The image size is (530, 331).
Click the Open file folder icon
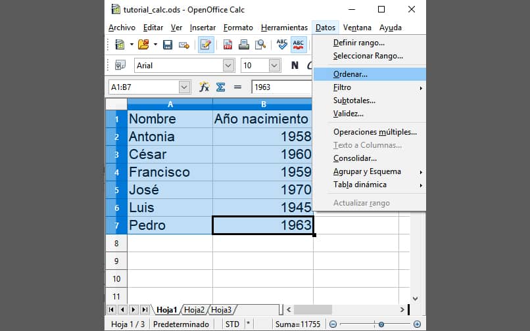click(143, 45)
